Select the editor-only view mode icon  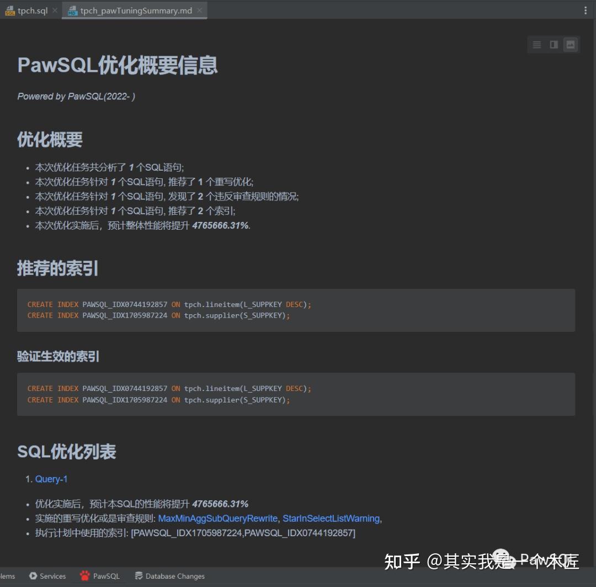pos(536,44)
